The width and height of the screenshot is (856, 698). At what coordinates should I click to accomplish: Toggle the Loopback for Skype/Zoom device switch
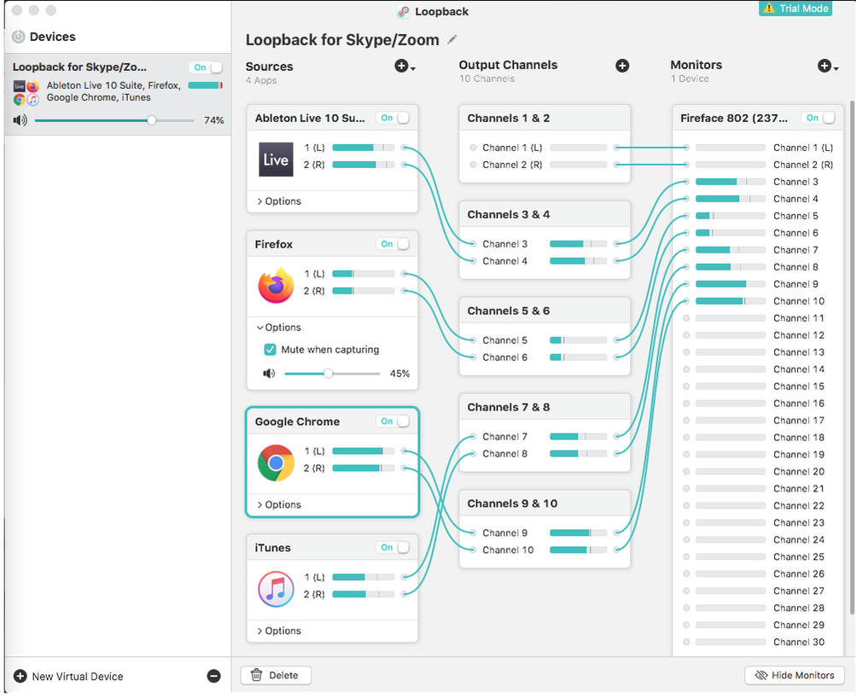click(x=207, y=67)
